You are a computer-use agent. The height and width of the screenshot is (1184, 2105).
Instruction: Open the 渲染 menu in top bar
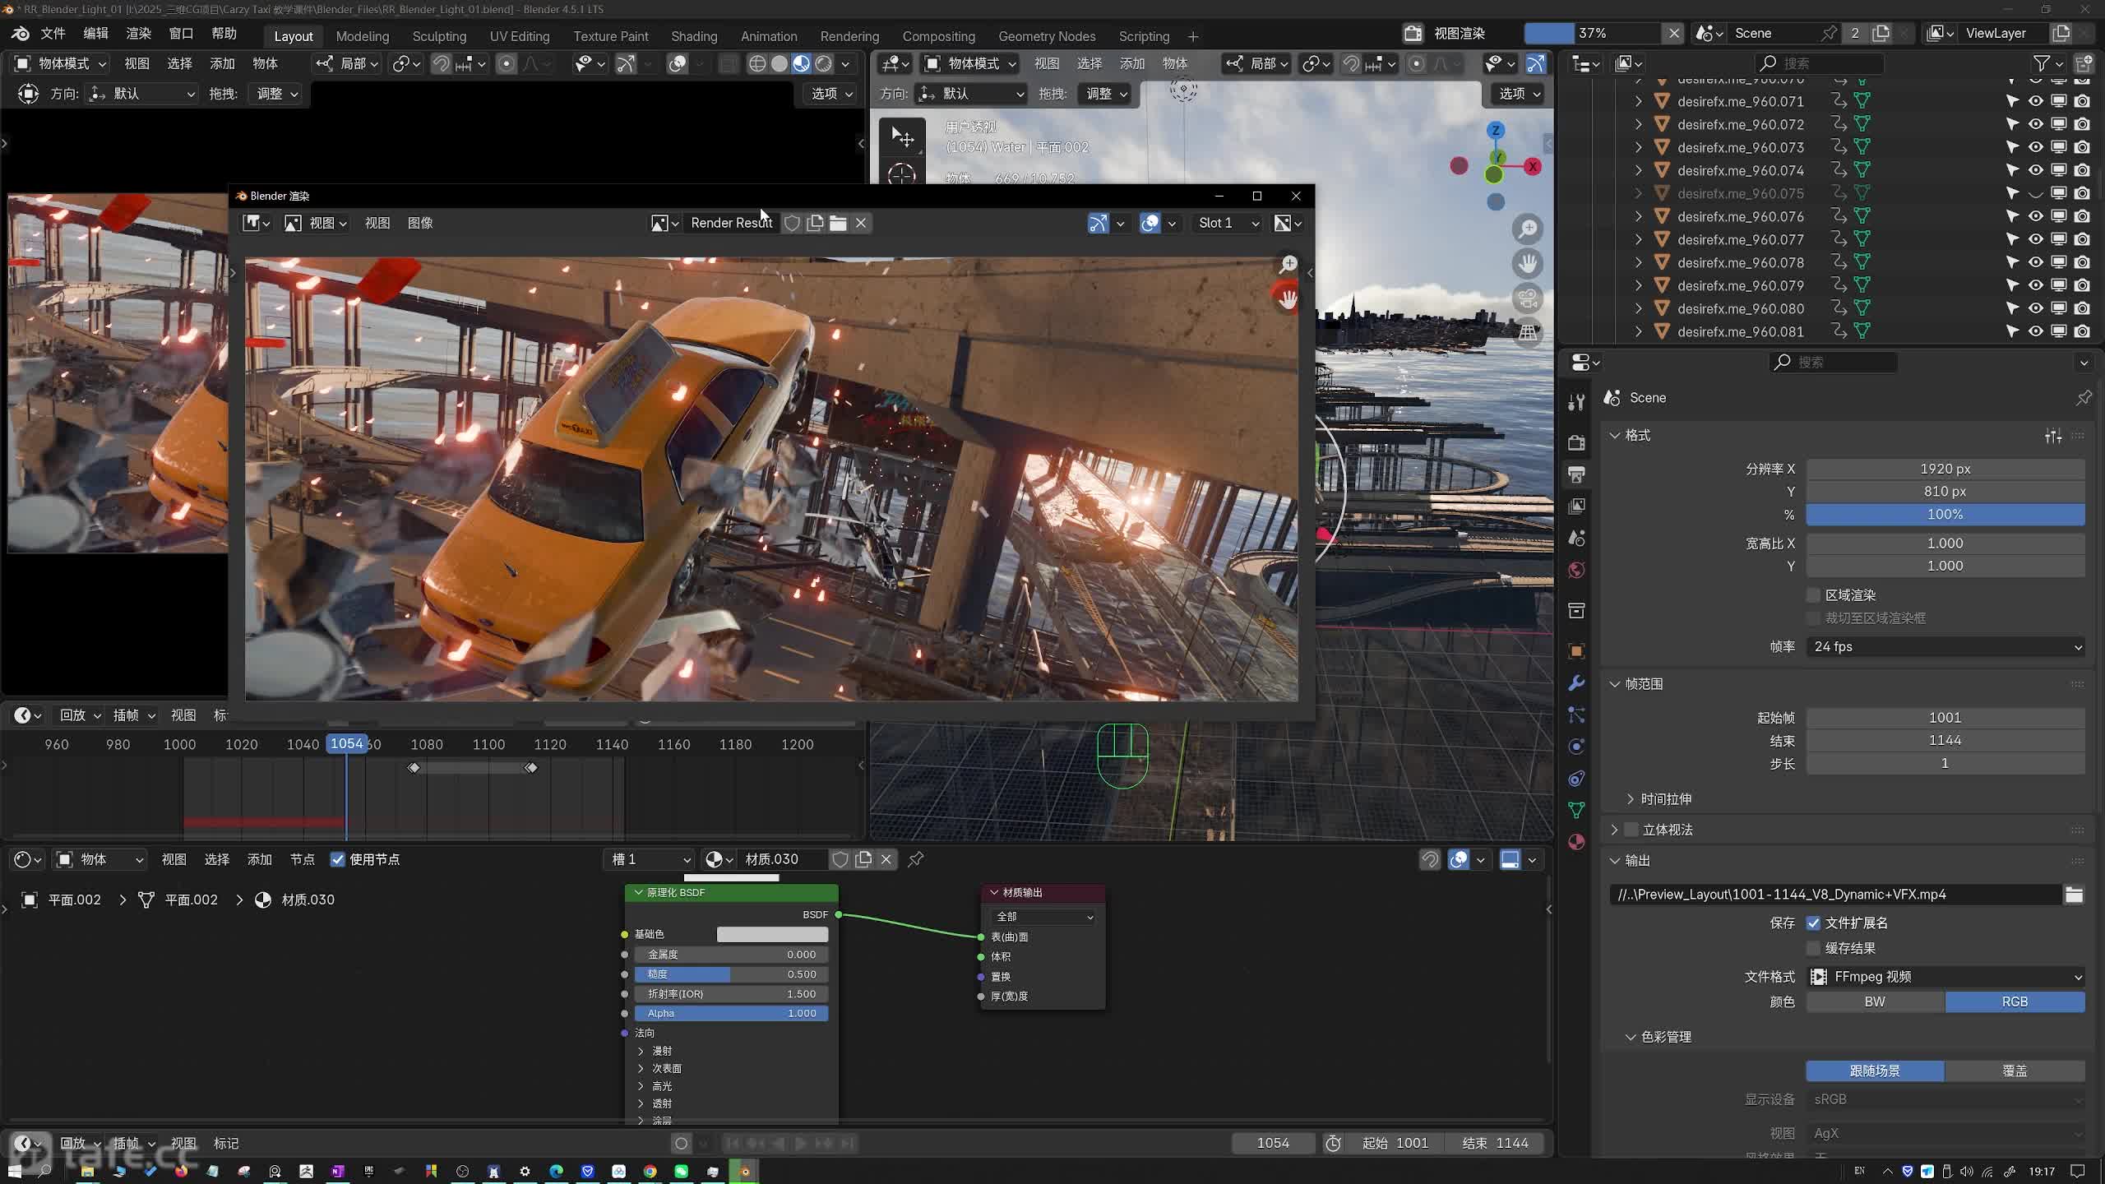(138, 34)
